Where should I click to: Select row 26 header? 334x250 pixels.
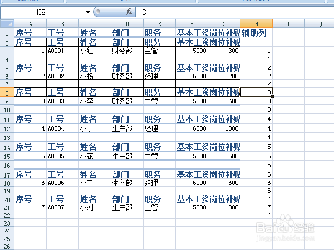(7, 246)
